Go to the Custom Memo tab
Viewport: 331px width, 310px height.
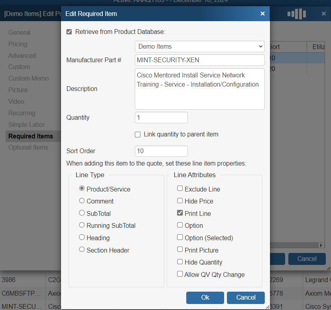(x=28, y=78)
